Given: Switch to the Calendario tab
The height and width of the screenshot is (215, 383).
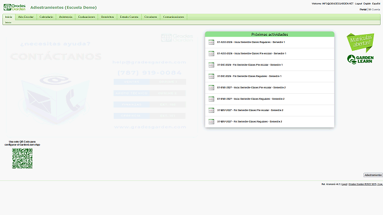Looking at the screenshot, I should (x=46, y=17).
